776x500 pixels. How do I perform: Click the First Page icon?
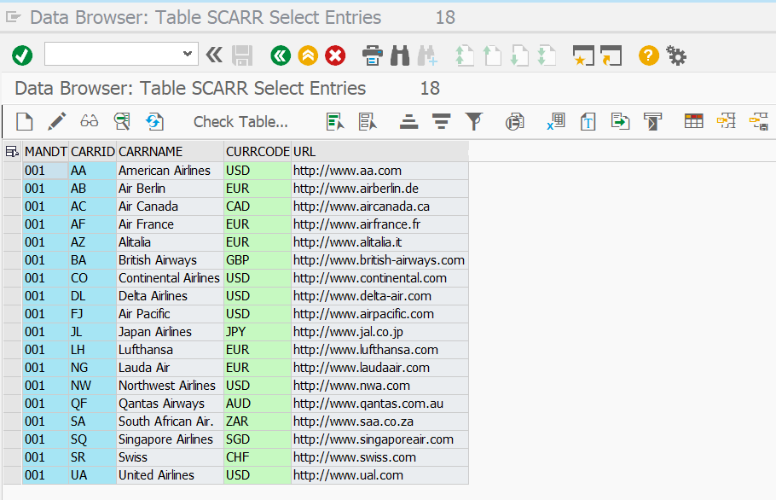click(x=464, y=55)
